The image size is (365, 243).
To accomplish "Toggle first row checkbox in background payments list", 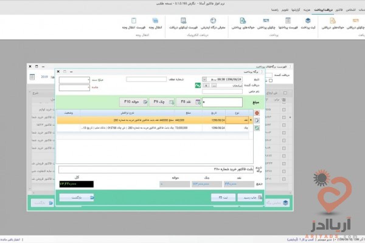I will click(x=284, y=110).
